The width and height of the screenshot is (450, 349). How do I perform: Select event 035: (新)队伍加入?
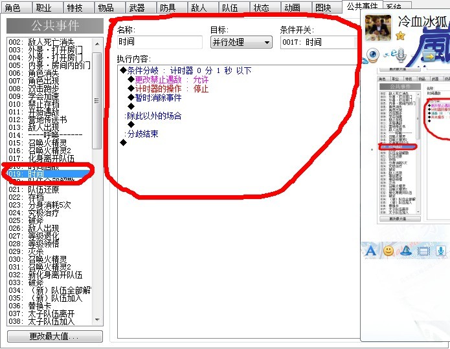[50, 298]
